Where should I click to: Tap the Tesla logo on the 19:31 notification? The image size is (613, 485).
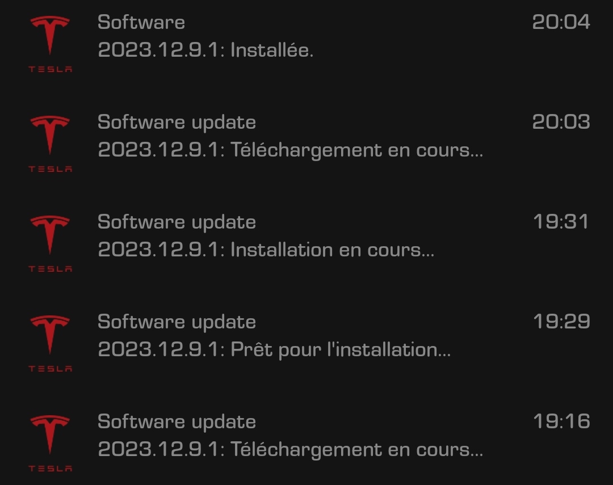(50, 243)
